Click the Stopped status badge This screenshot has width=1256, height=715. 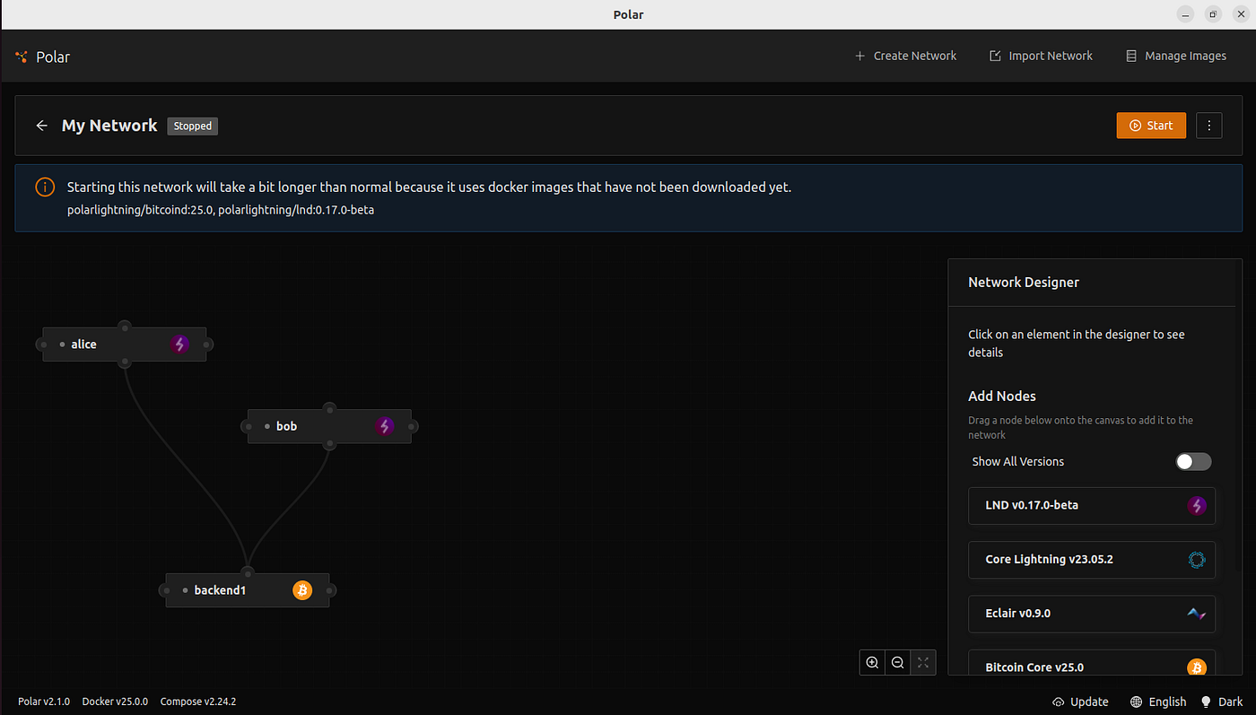(193, 126)
